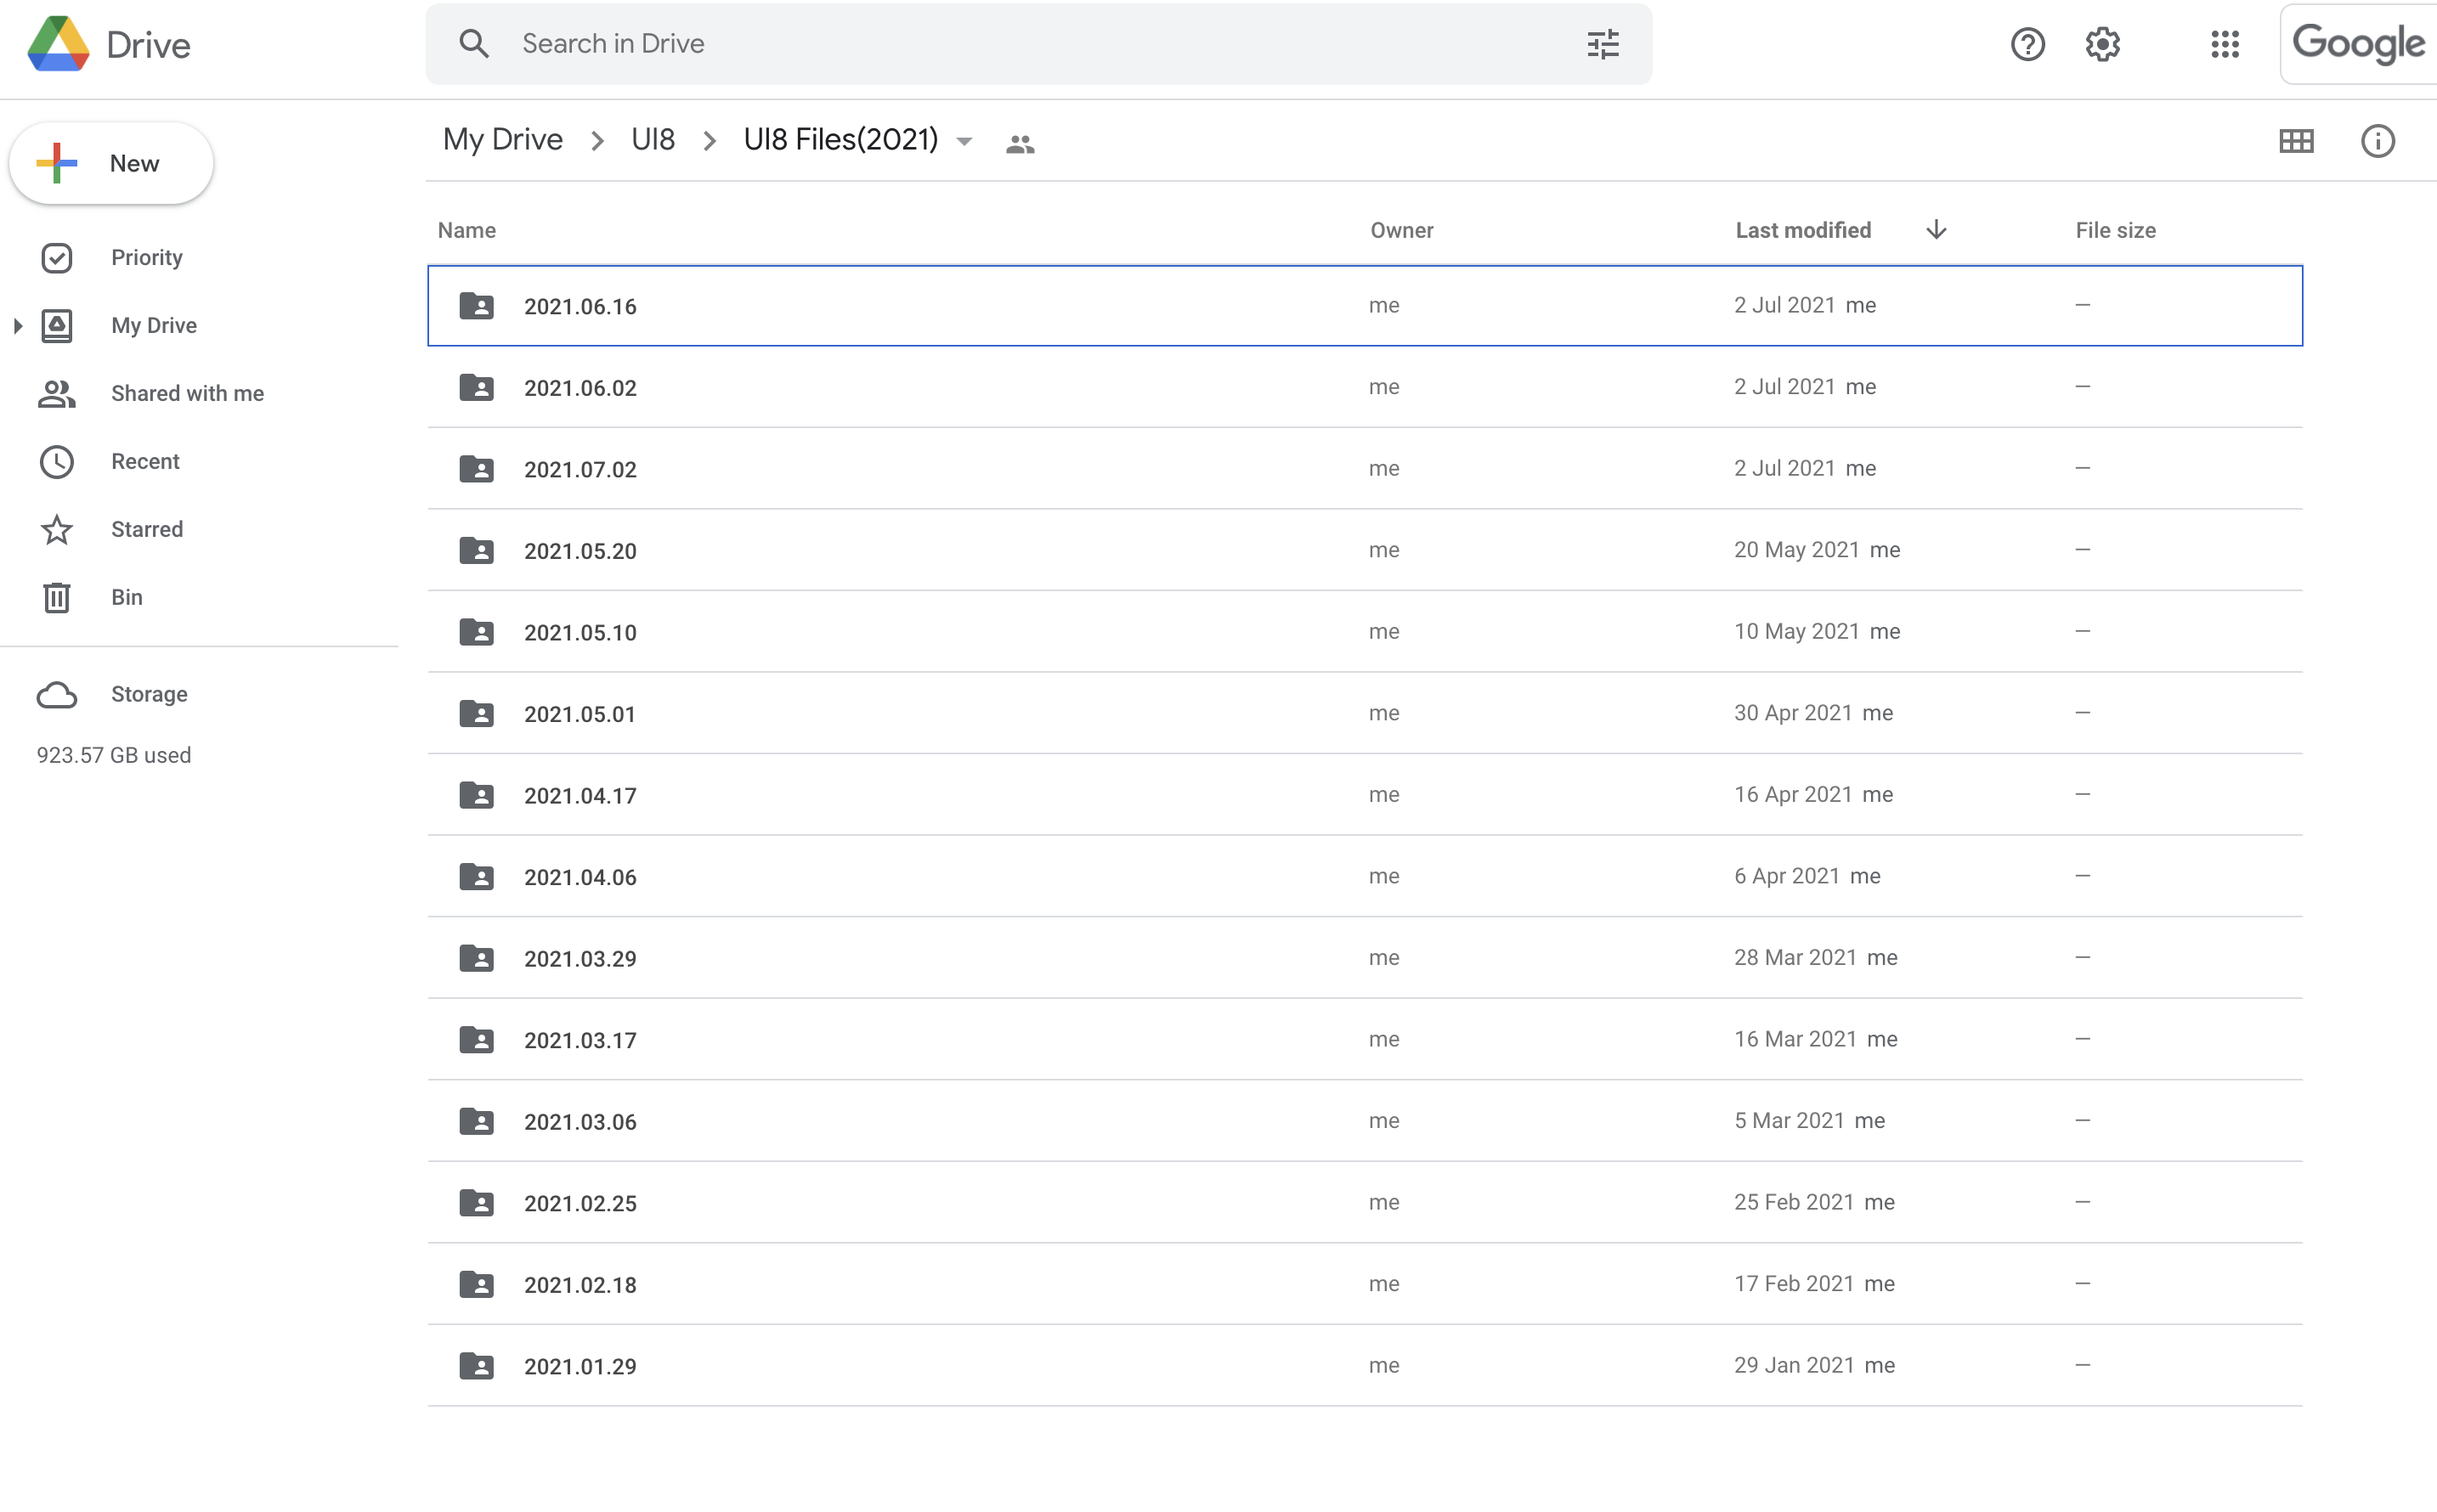This screenshot has height=1512, width=2437.
Task: Open the Google apps grid
Action: (2224, 44)
